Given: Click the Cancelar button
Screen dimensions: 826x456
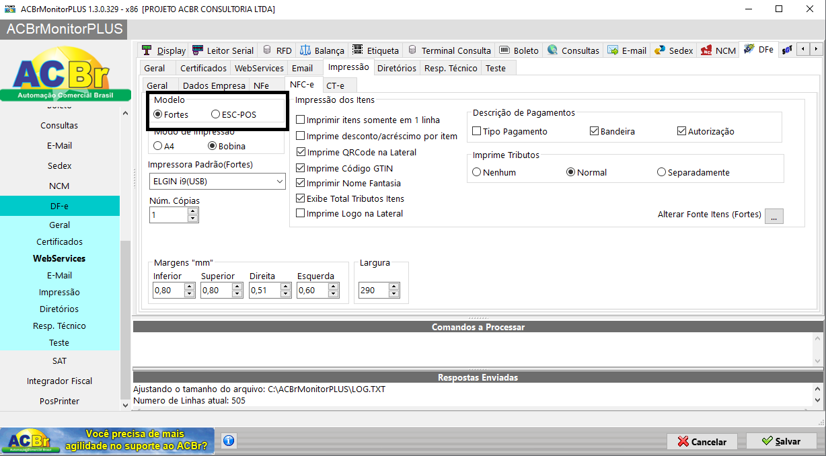Looking at the screenshot, I should click(x=702, y=442).
